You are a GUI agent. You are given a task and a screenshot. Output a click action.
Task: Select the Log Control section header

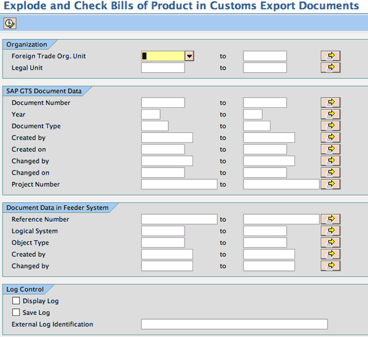[x=25, y=289]
